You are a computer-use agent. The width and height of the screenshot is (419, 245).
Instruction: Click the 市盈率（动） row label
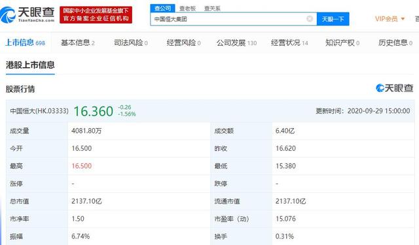(x=232, y=219)
